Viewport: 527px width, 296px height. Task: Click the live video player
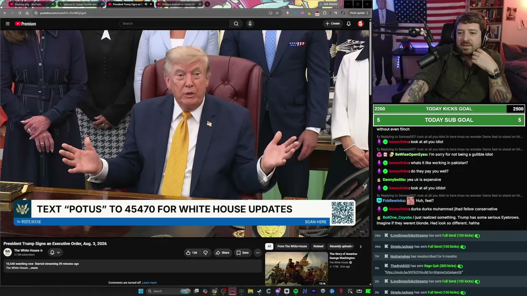coord(184,134)
